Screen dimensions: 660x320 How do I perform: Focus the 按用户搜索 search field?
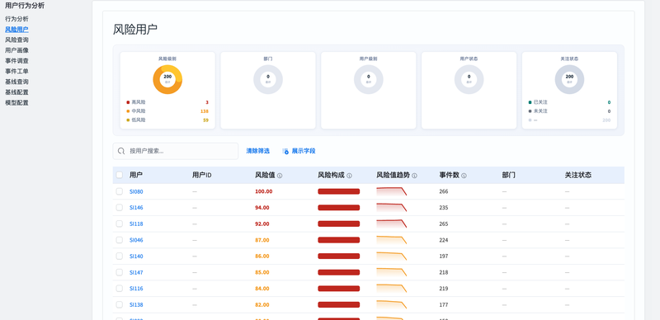point(176,151)
